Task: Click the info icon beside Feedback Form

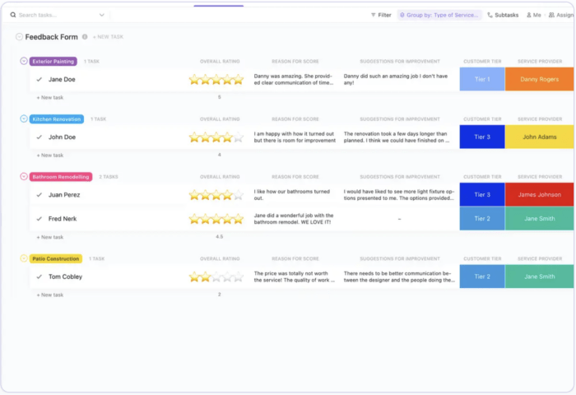Action: (85, 37)
